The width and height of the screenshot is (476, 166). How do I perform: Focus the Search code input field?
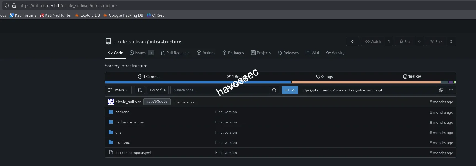(220, 90)
